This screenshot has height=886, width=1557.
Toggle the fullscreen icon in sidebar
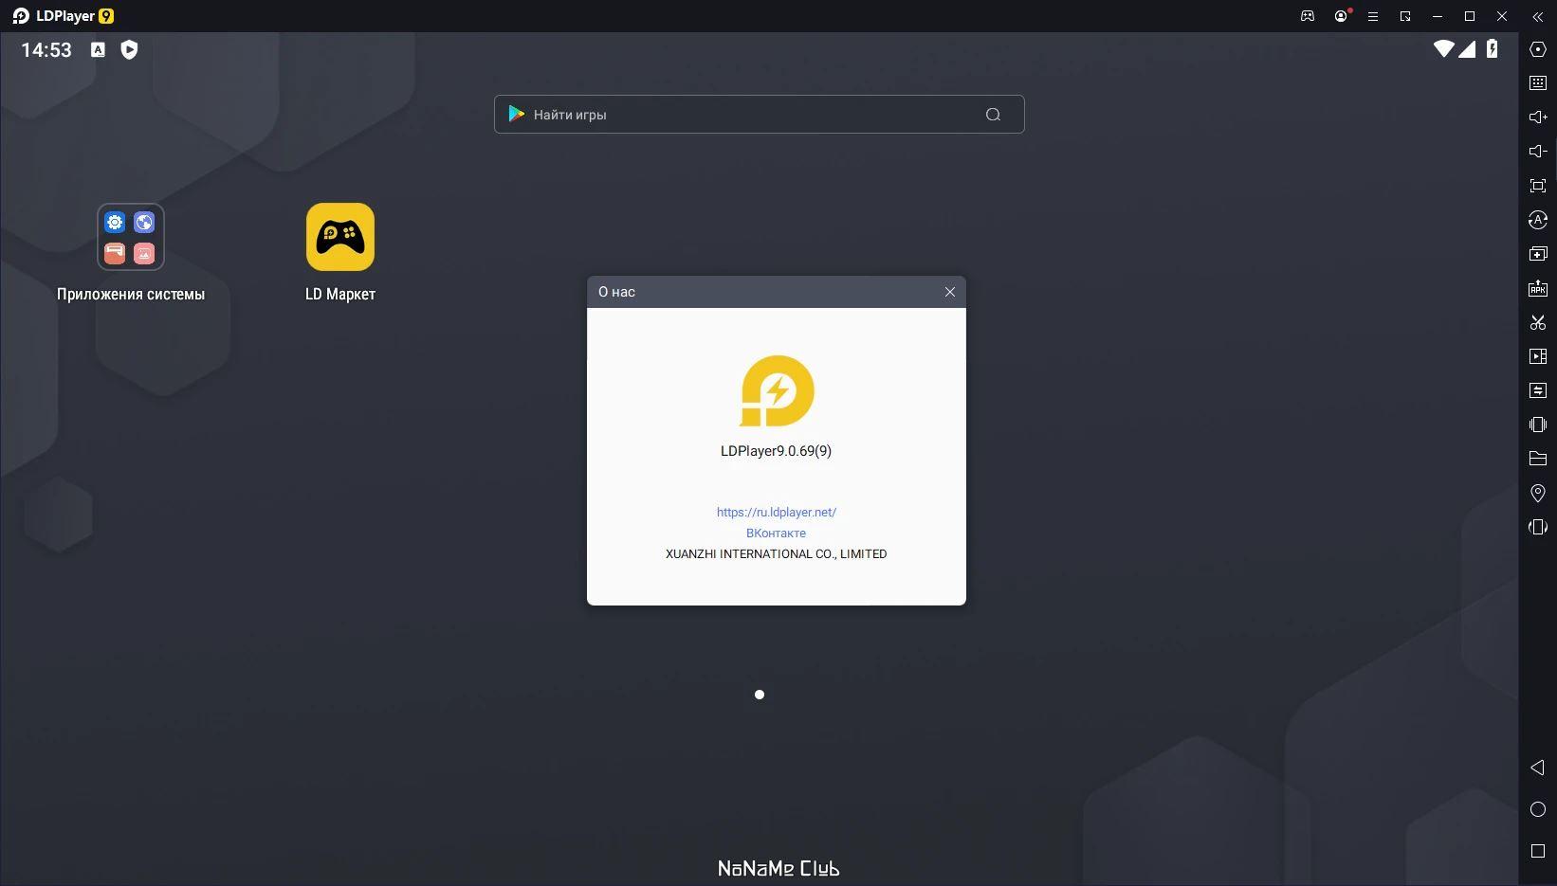(1538, 186)
